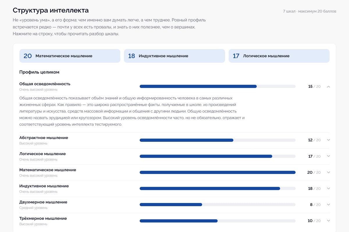Viewport: 349px width, 232px height.
Task: Click Высокий уровень label under Трёхмерное мышление
Action: point(33,224)
